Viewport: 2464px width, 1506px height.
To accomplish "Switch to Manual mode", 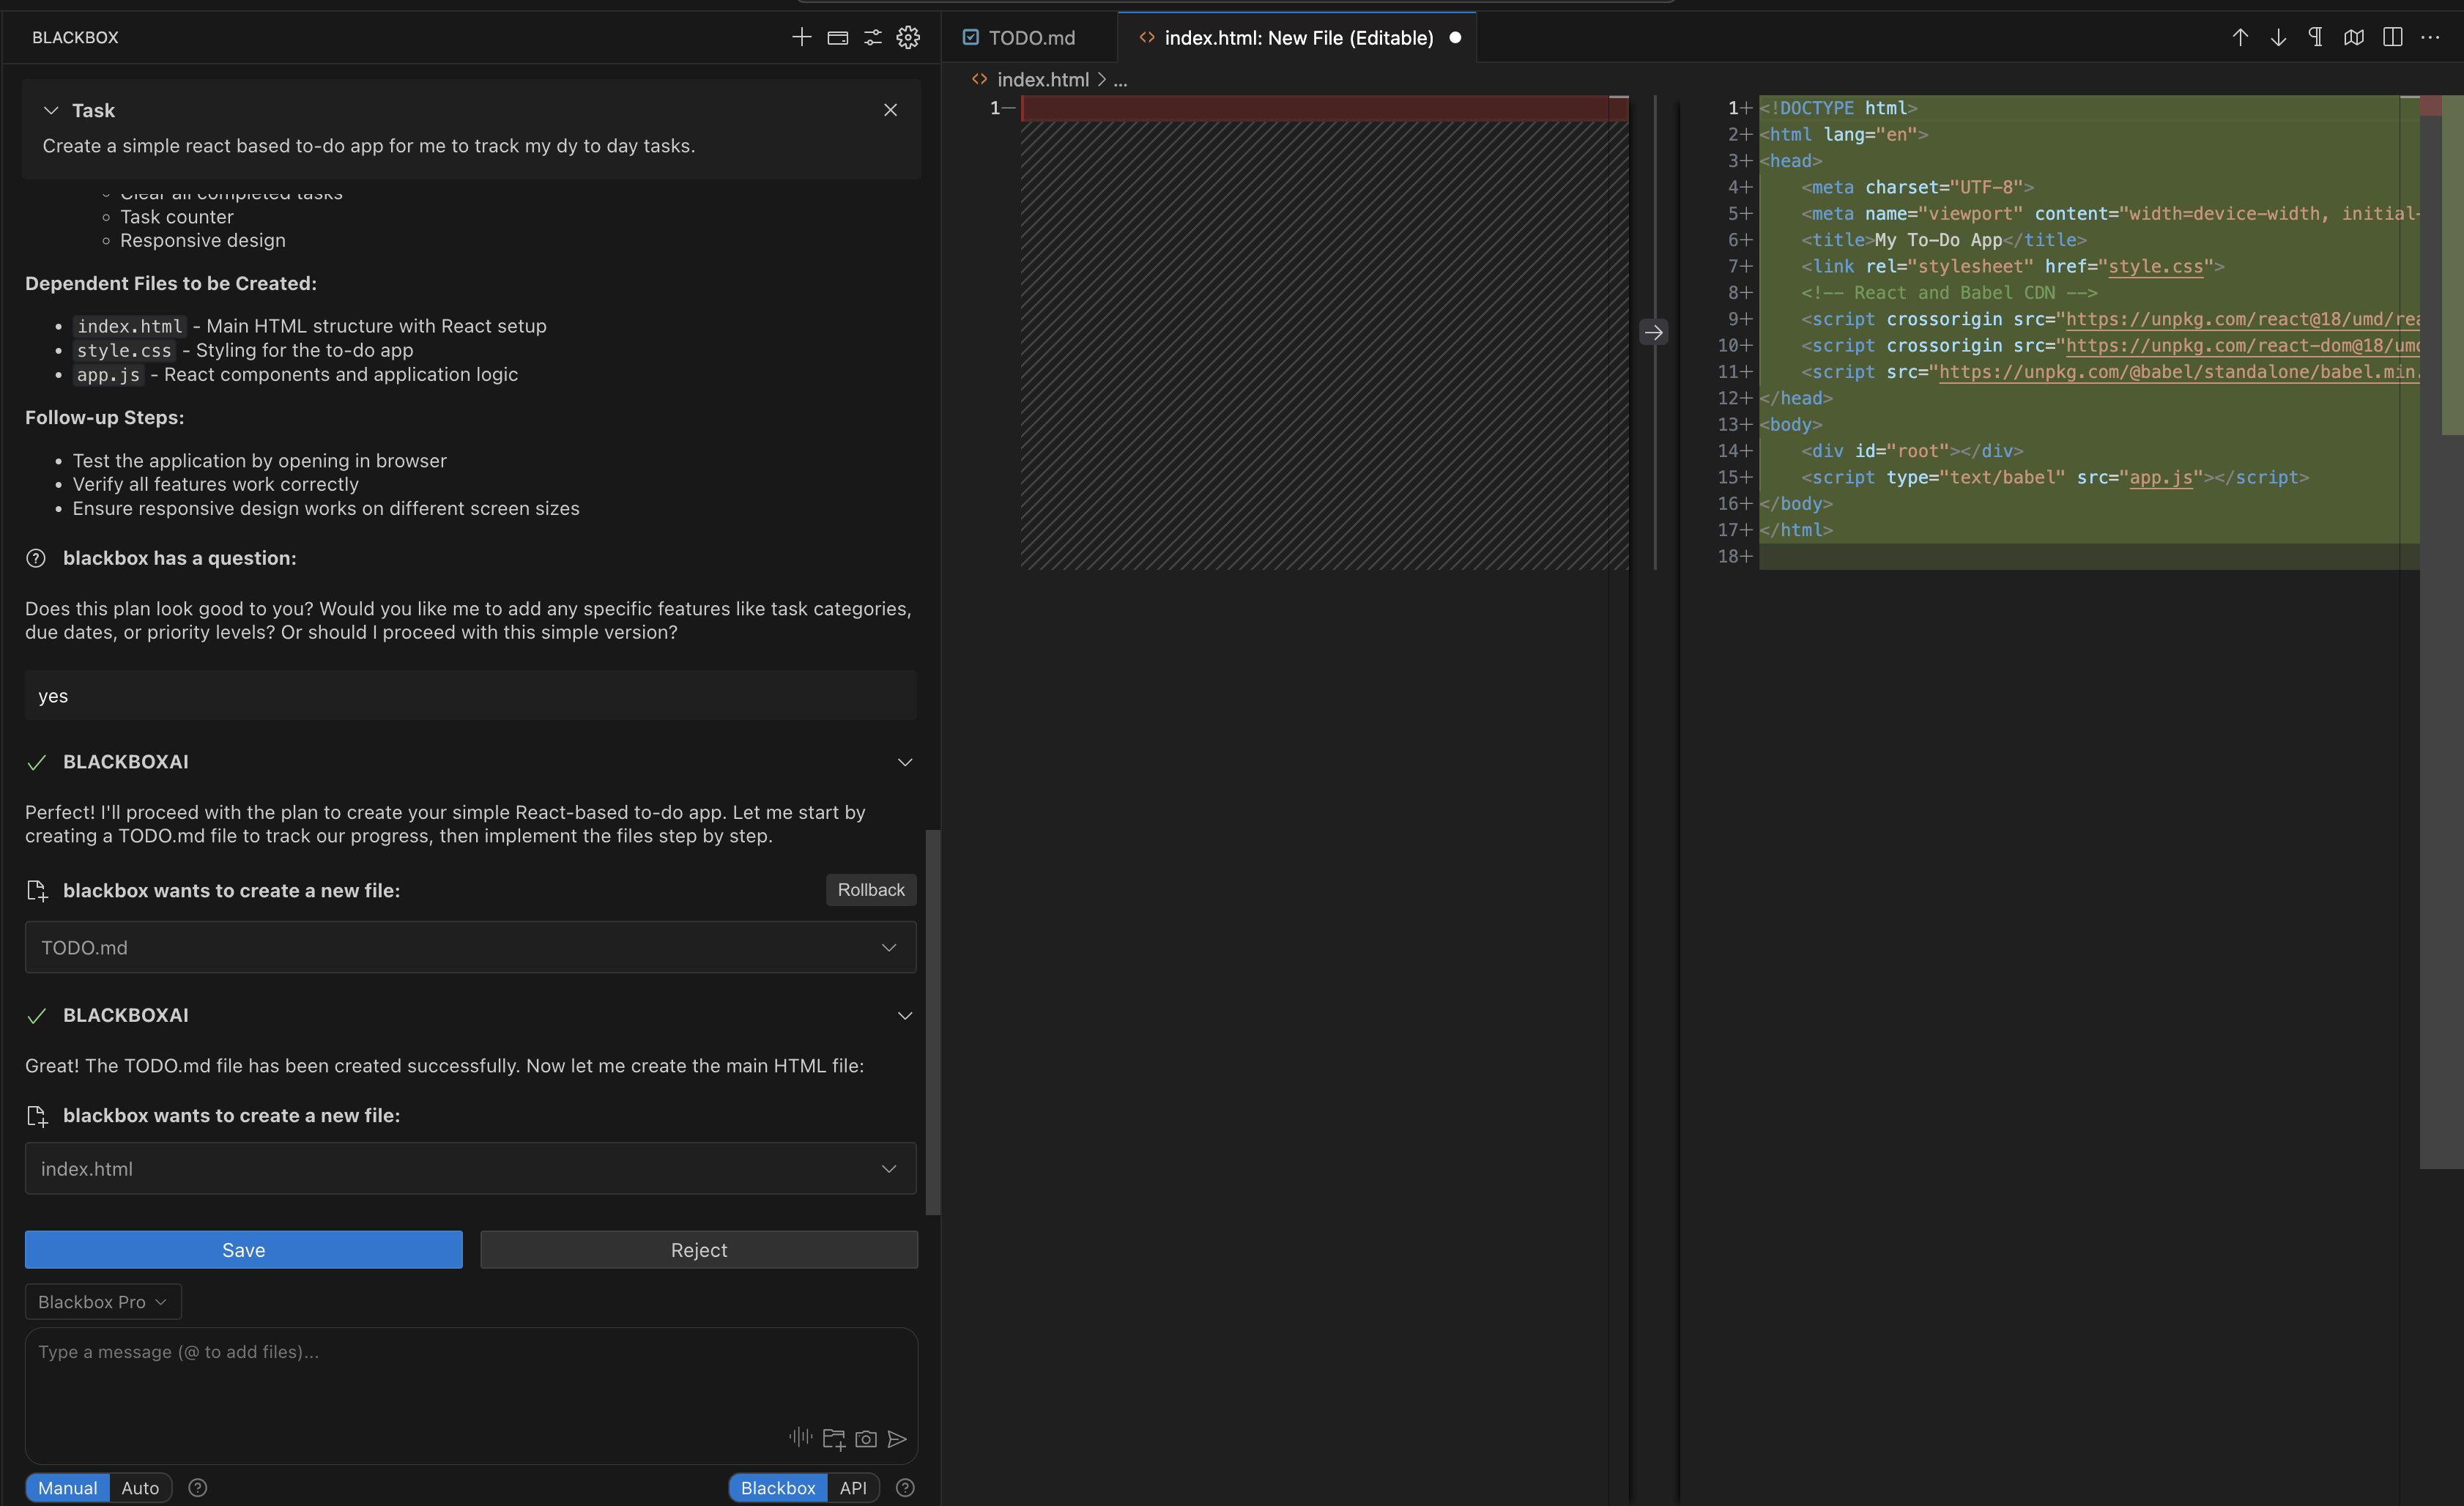I will coord(67,1487).
